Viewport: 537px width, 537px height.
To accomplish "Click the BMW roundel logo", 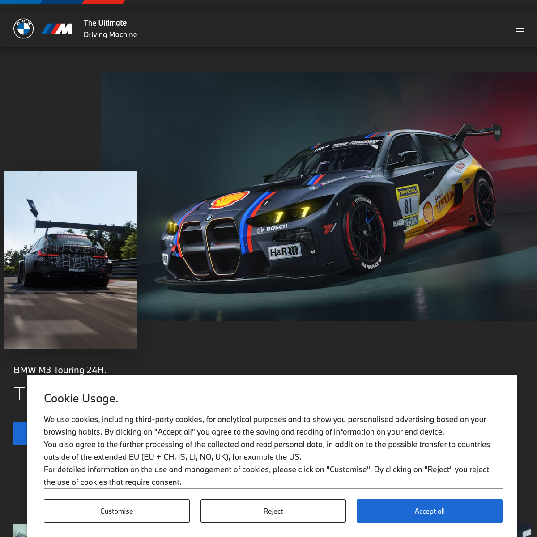I will coord(24,29).
